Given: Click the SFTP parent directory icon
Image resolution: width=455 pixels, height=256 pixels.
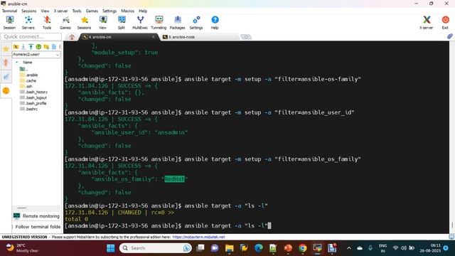Looking at the screenshot, I should (x=16, y=47).
